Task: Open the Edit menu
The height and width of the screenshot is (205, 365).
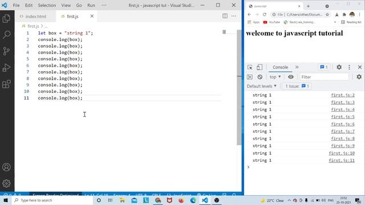Action: 29,5
